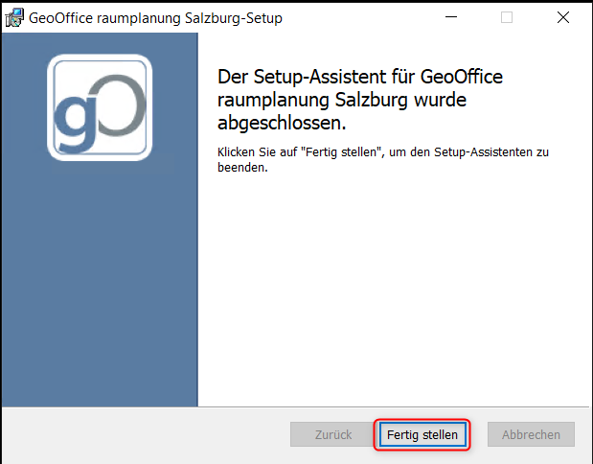The width and height of the screenshot is (593, 464).
Task: Click the disabled maximize button
Action: (x=507, y=17)
